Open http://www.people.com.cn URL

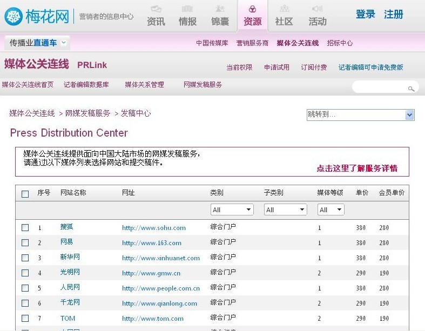coord(161,288)
